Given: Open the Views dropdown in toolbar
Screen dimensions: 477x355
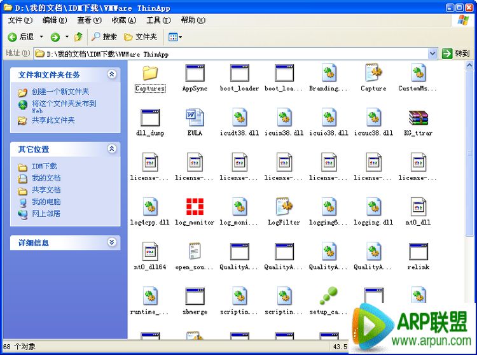Looking at the screenshot, I should tap(175, 37).
